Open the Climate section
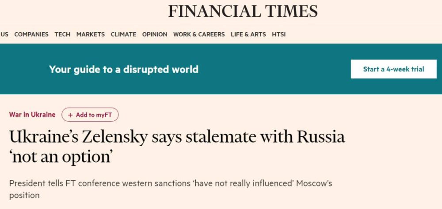The height and width of the screenshot is (209, 442). pos(123,34)
